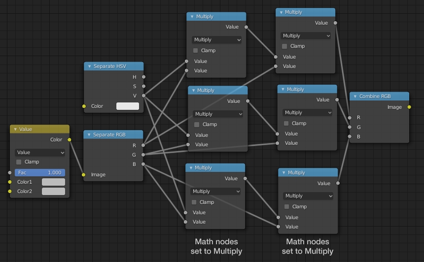Click Value output socket of middle-right Multiply
424x262 pixels.
pos(337,99)
